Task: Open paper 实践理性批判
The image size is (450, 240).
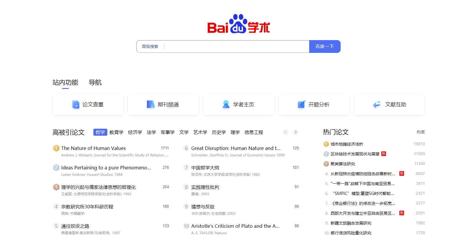Action: (205, 187)
